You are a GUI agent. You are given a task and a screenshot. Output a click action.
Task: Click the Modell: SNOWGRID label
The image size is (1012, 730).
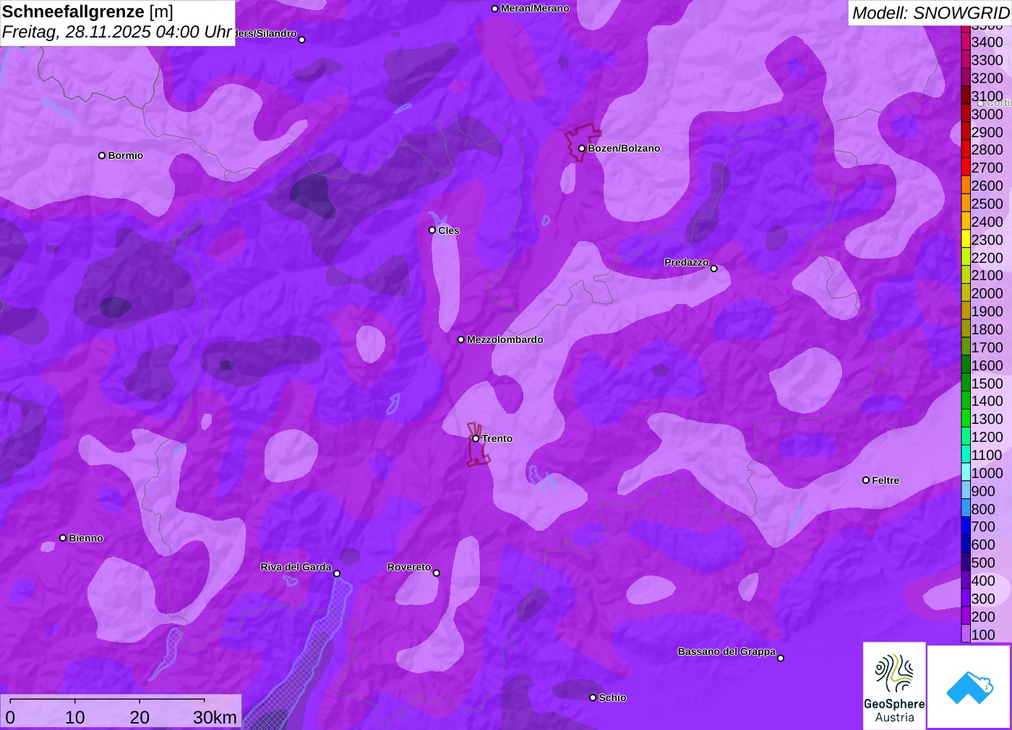click(x=930, y=13)
